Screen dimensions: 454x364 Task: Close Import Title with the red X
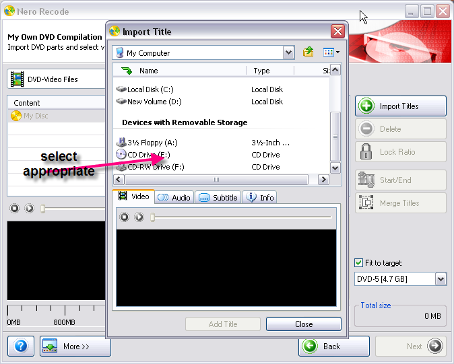pyautogui.click(x=337, y=31)
